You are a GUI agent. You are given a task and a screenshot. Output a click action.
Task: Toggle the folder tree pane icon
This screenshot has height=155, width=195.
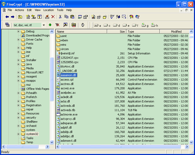(7, 25)
